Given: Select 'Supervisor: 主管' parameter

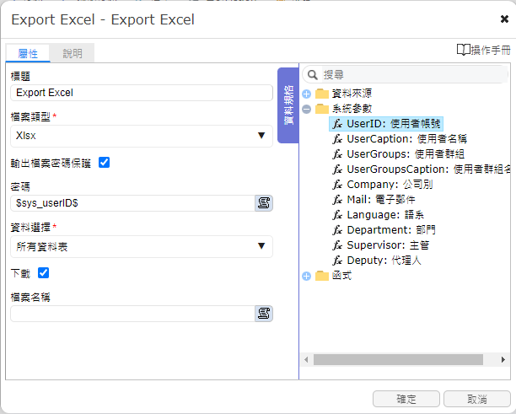Looking at the screenshot, I should pos(381,245).
